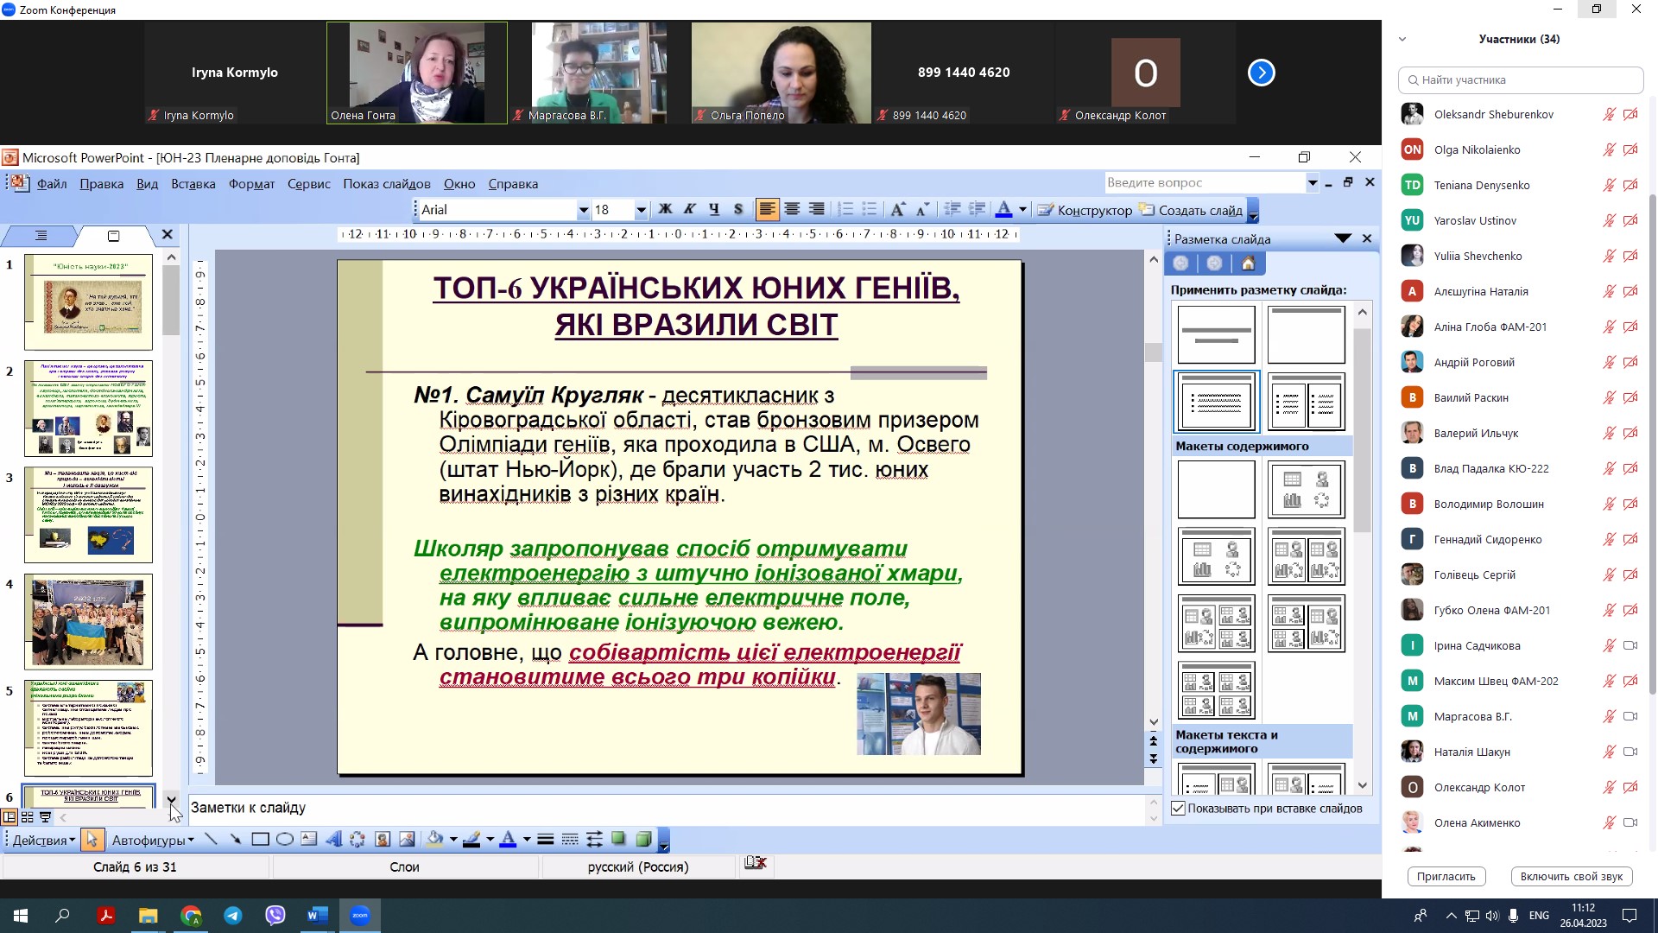
Task: Click the font color A swatch
Action: pyautogui.click(x=1003, y=210)
